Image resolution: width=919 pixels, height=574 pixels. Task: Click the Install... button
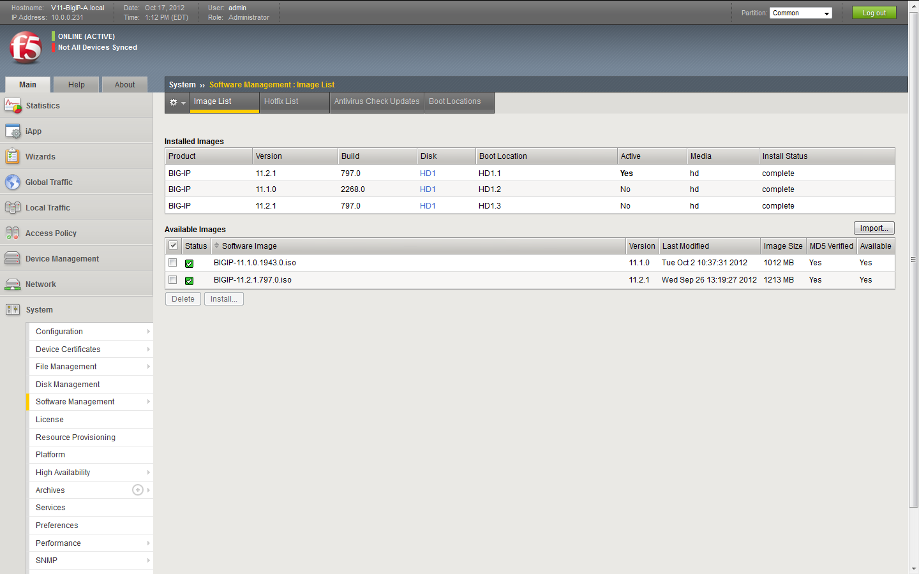(x=223, y=298)
